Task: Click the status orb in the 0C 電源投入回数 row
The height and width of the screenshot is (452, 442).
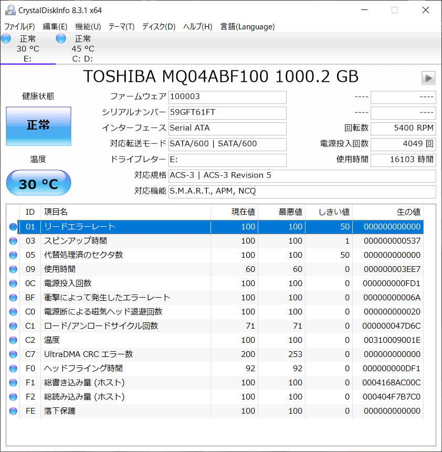Action: click(x=13, y=283)
